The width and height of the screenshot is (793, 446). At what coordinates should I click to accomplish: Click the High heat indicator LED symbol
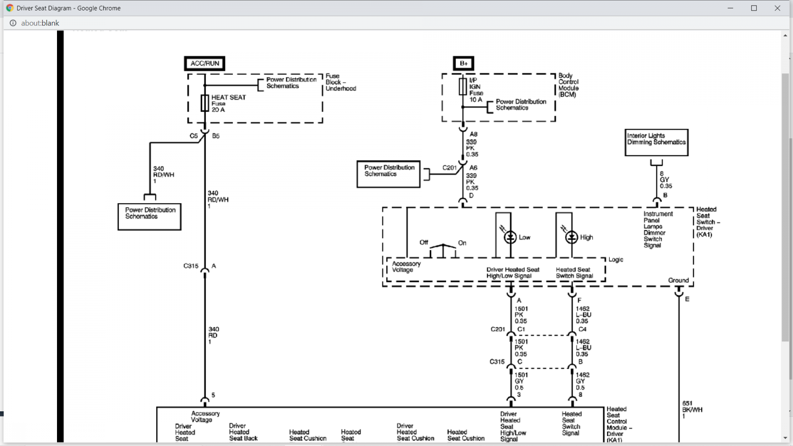pos(571,237)
